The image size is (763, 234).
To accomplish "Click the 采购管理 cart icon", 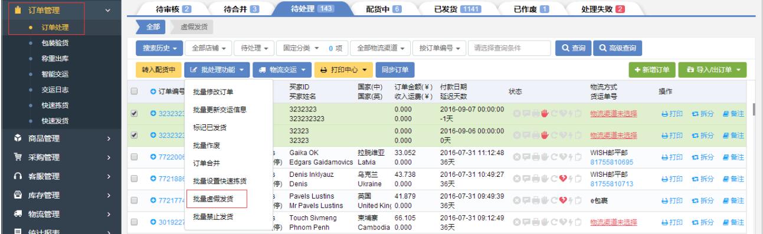I will [x=17, y=157].
